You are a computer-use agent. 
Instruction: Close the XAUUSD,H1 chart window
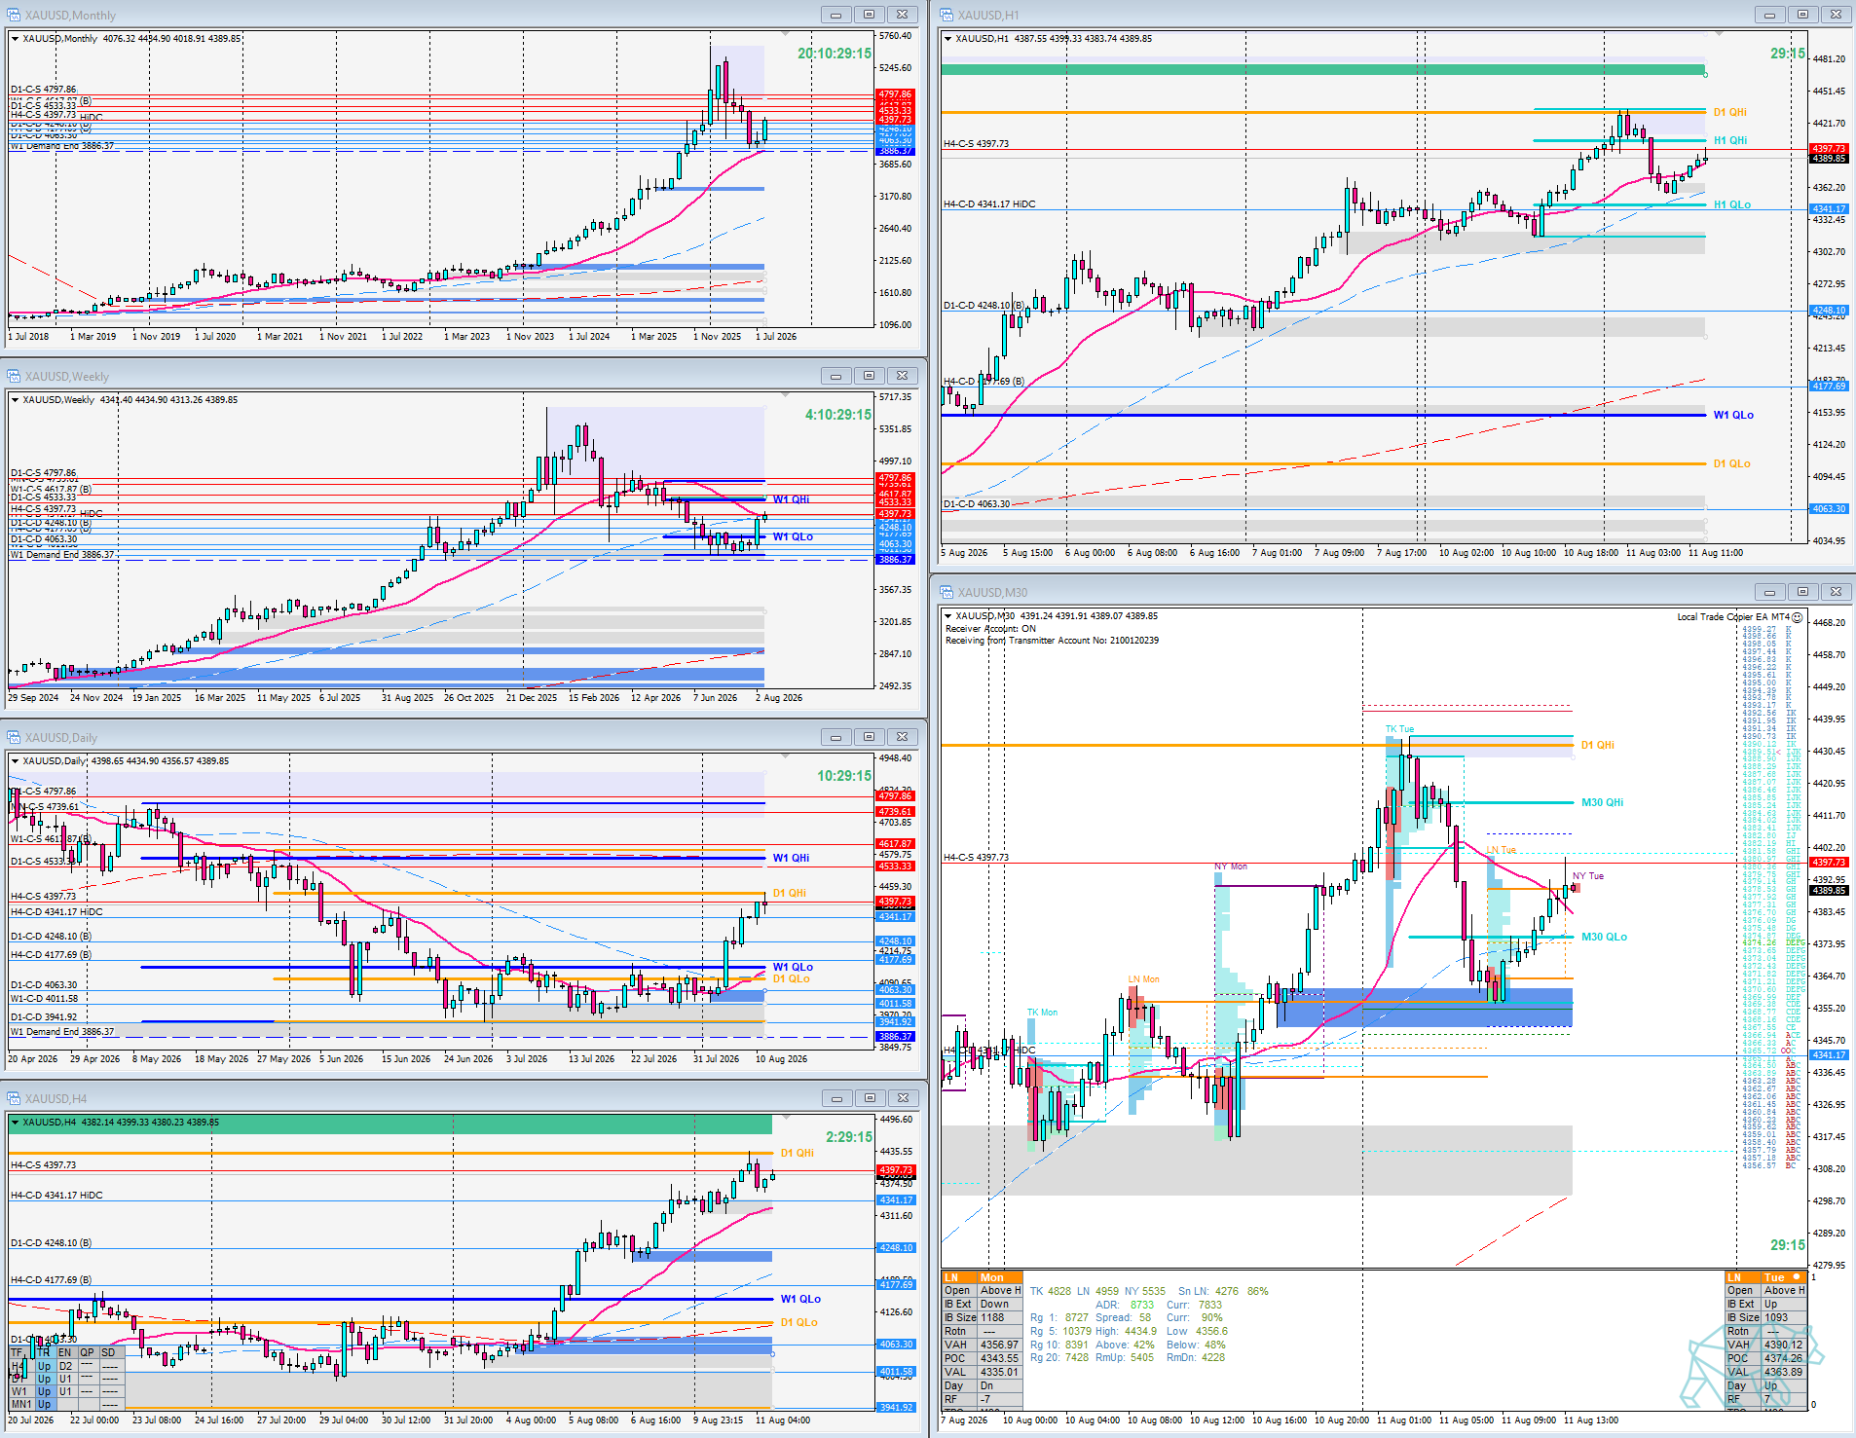coord(1837,15)
